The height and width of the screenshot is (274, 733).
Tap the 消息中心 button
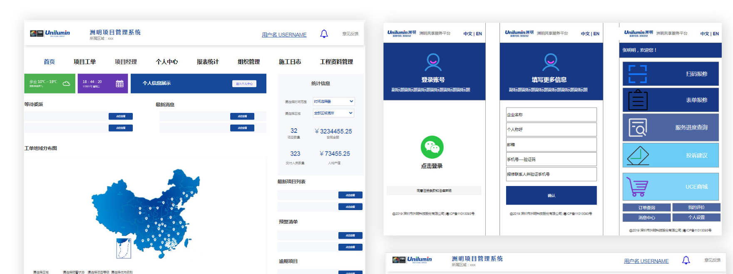[647, 218]
